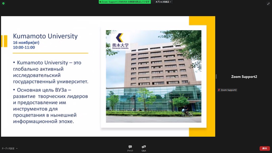Click the 16 ноября(вт) date text
The width and height of the screenshot is (272, 153).
coord(26,42)
